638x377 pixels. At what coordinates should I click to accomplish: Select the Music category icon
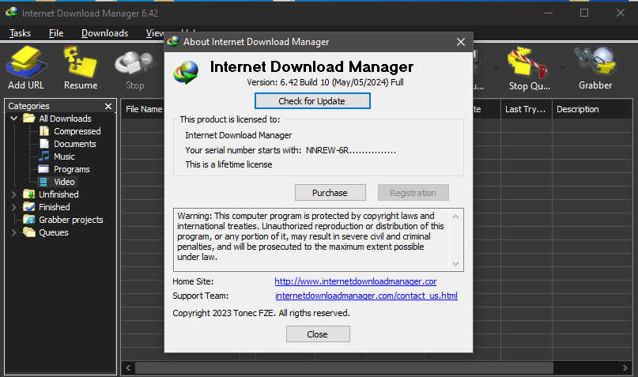[x=44, y=156]
